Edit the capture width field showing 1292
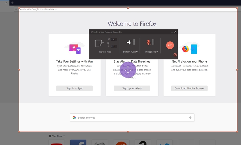The image size is (241, 145). [x=114, y=39]
